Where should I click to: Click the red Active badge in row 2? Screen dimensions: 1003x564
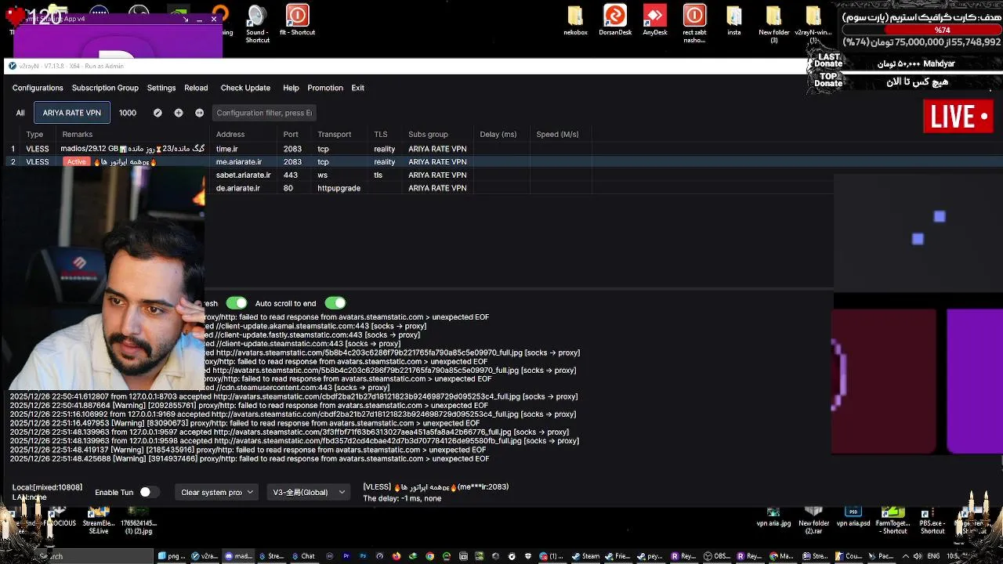pyautogui.click(x=76, y=162)
